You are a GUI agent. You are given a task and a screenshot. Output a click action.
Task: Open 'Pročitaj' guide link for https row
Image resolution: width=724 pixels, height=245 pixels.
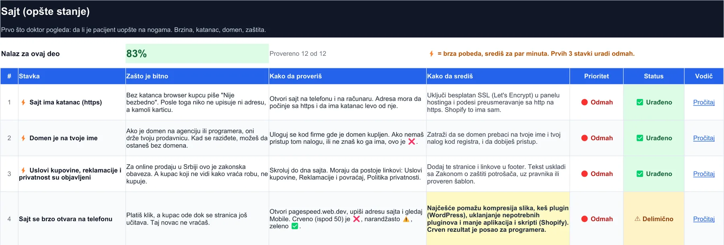pos(704,102)
